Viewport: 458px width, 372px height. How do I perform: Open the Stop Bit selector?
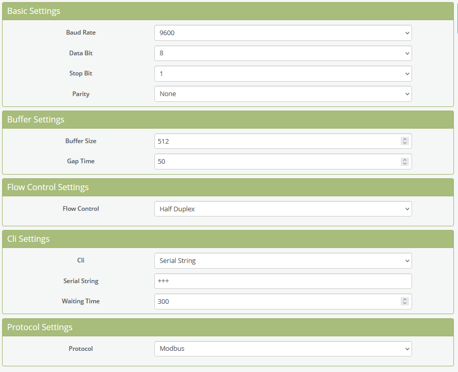(283, 73)
